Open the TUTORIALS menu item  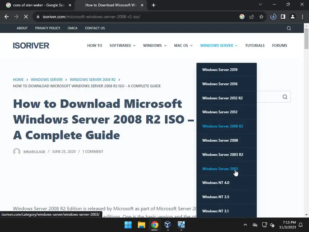[255, 46]
